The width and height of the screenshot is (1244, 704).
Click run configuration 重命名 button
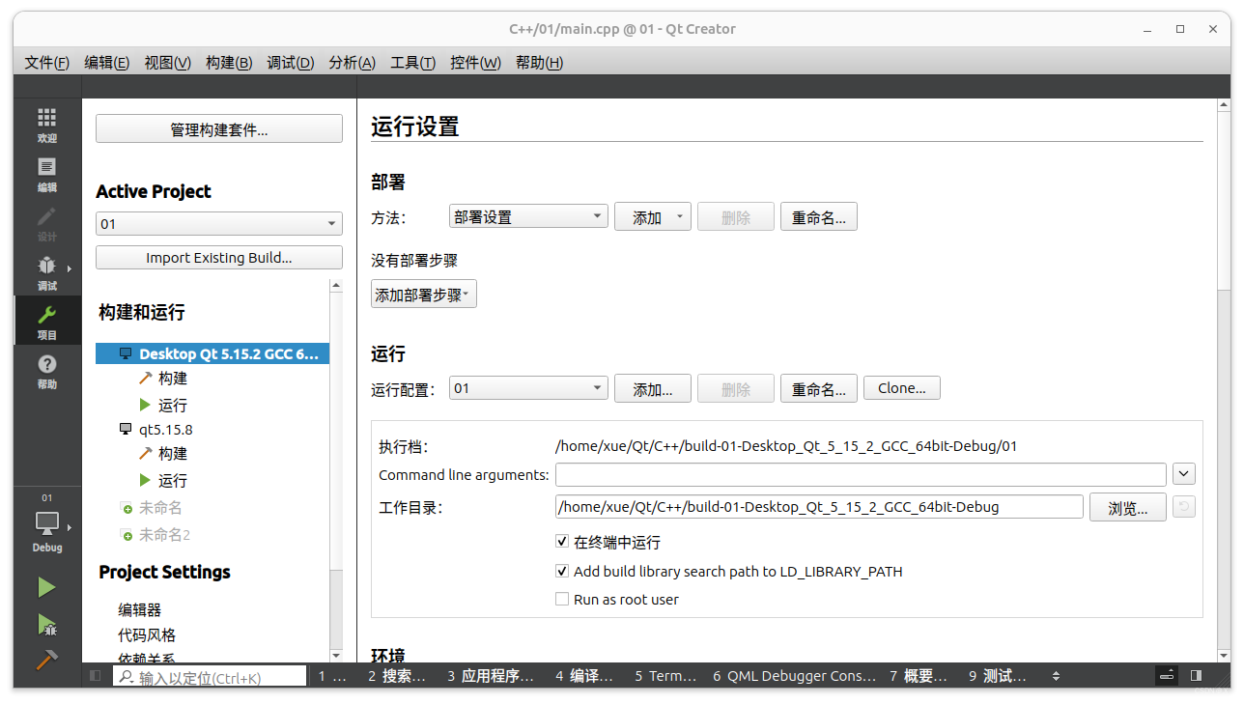(818, 388)
